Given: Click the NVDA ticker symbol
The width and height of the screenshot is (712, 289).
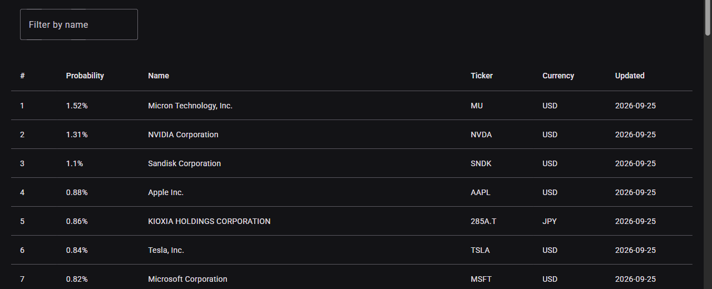Looking at the screenshot, I should pos(481,134).
